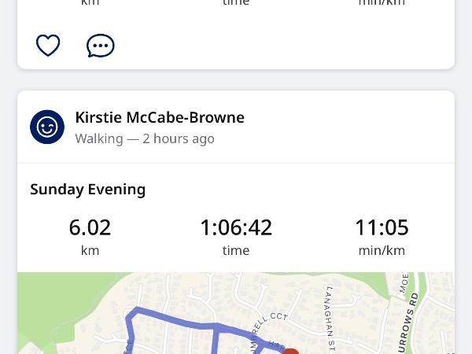Select the 6.02 distance value
This screenshot has height=354, width=472.
90,227
